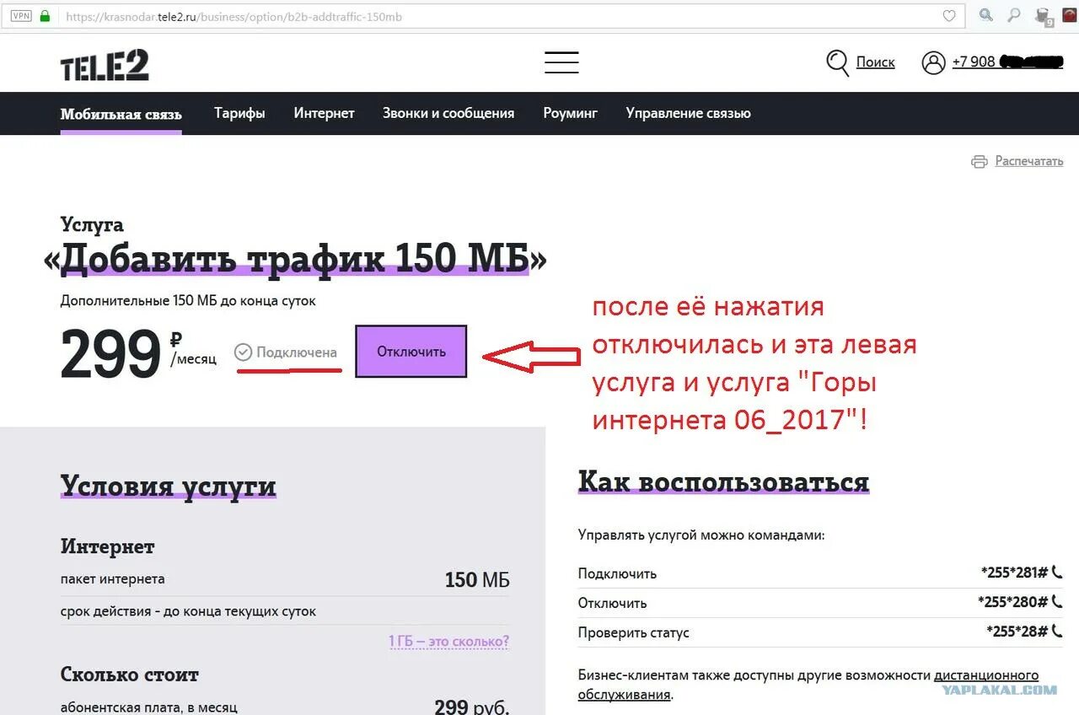The width and height of the screenshot is (1079, 715).
Task: Click the Подключена checkmark icon
Action: coord(244,352)
